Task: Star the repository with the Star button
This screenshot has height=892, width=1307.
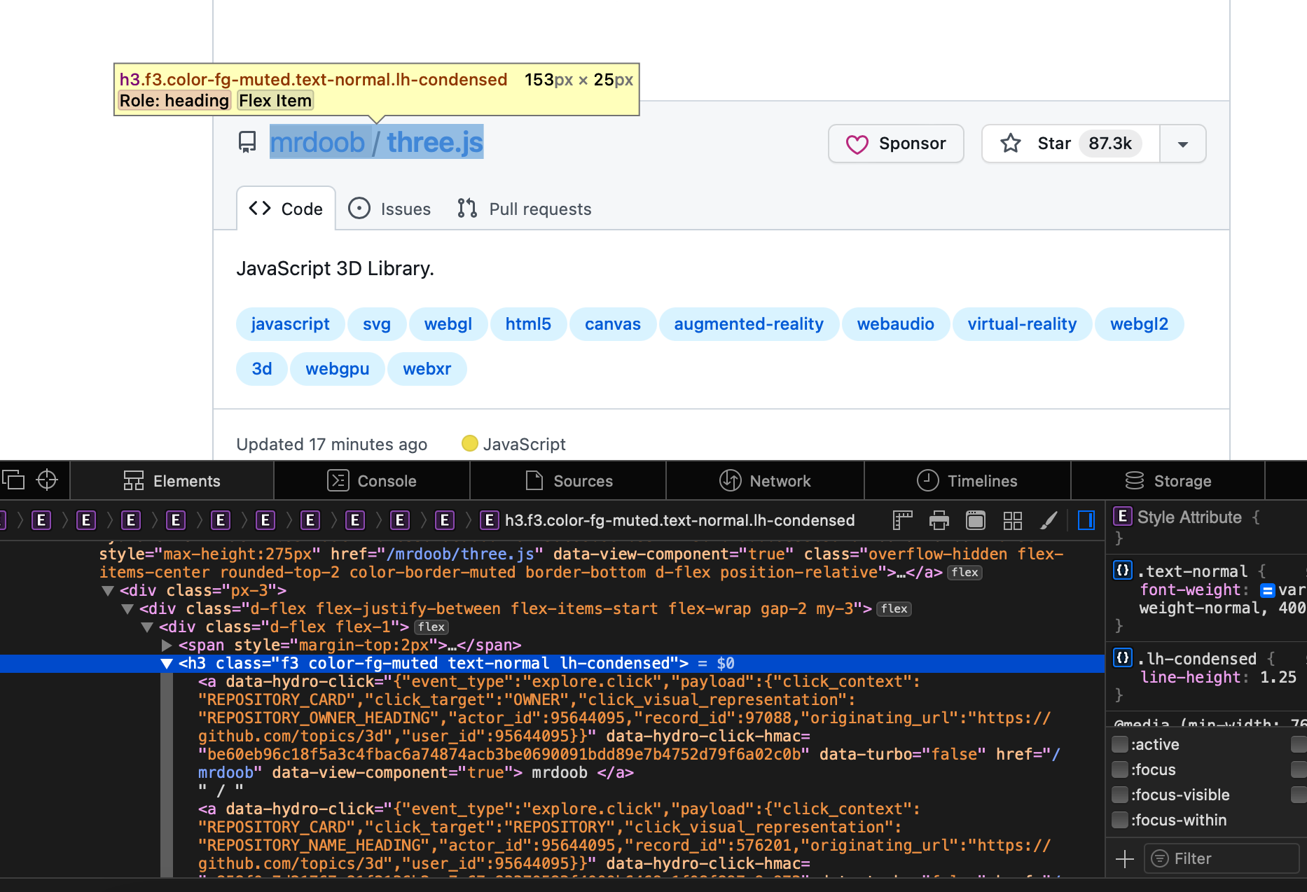Action: pos(1071,144)
